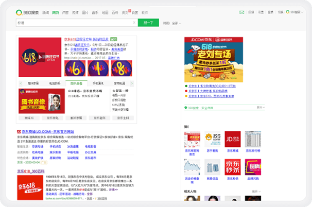Screen dimensions: 312x207
Task: Click the 360搜索 logo
Action: pos(27,12)
